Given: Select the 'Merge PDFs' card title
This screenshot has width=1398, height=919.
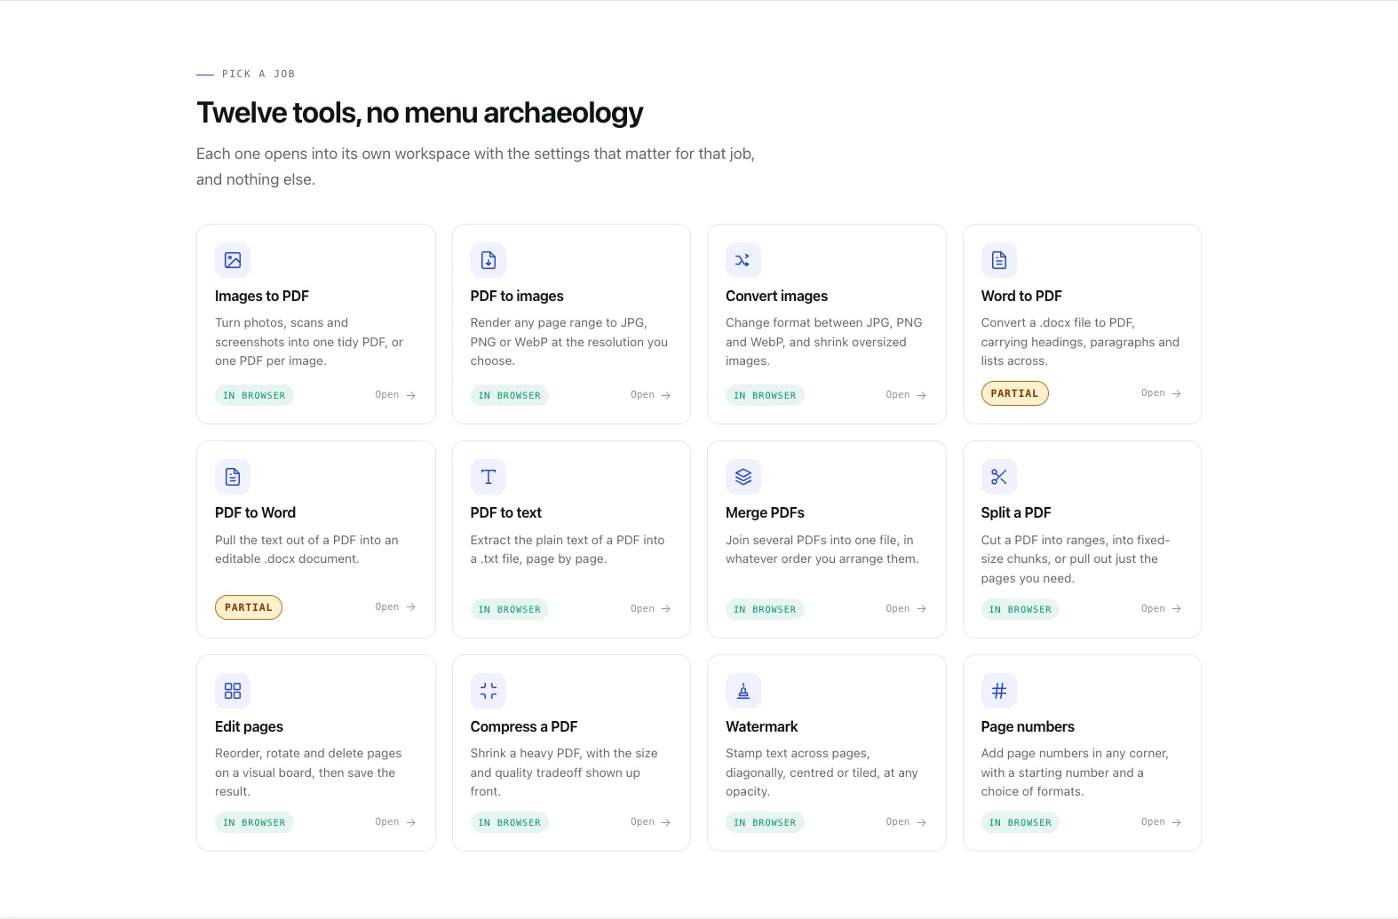Looking at the screenshot, I should point(765,512).
